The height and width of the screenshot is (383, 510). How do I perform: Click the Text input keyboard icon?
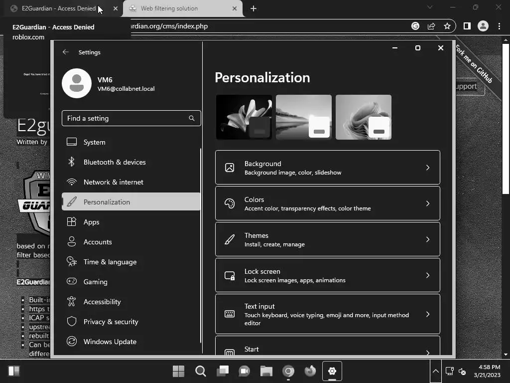point(230,314)
